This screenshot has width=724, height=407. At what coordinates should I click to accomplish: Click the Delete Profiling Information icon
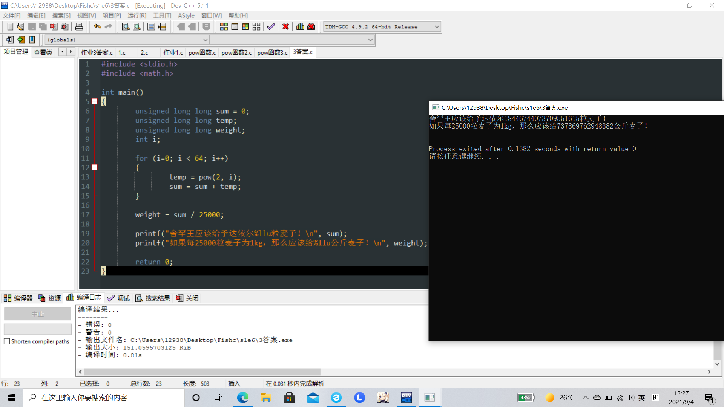click(311, 27)
